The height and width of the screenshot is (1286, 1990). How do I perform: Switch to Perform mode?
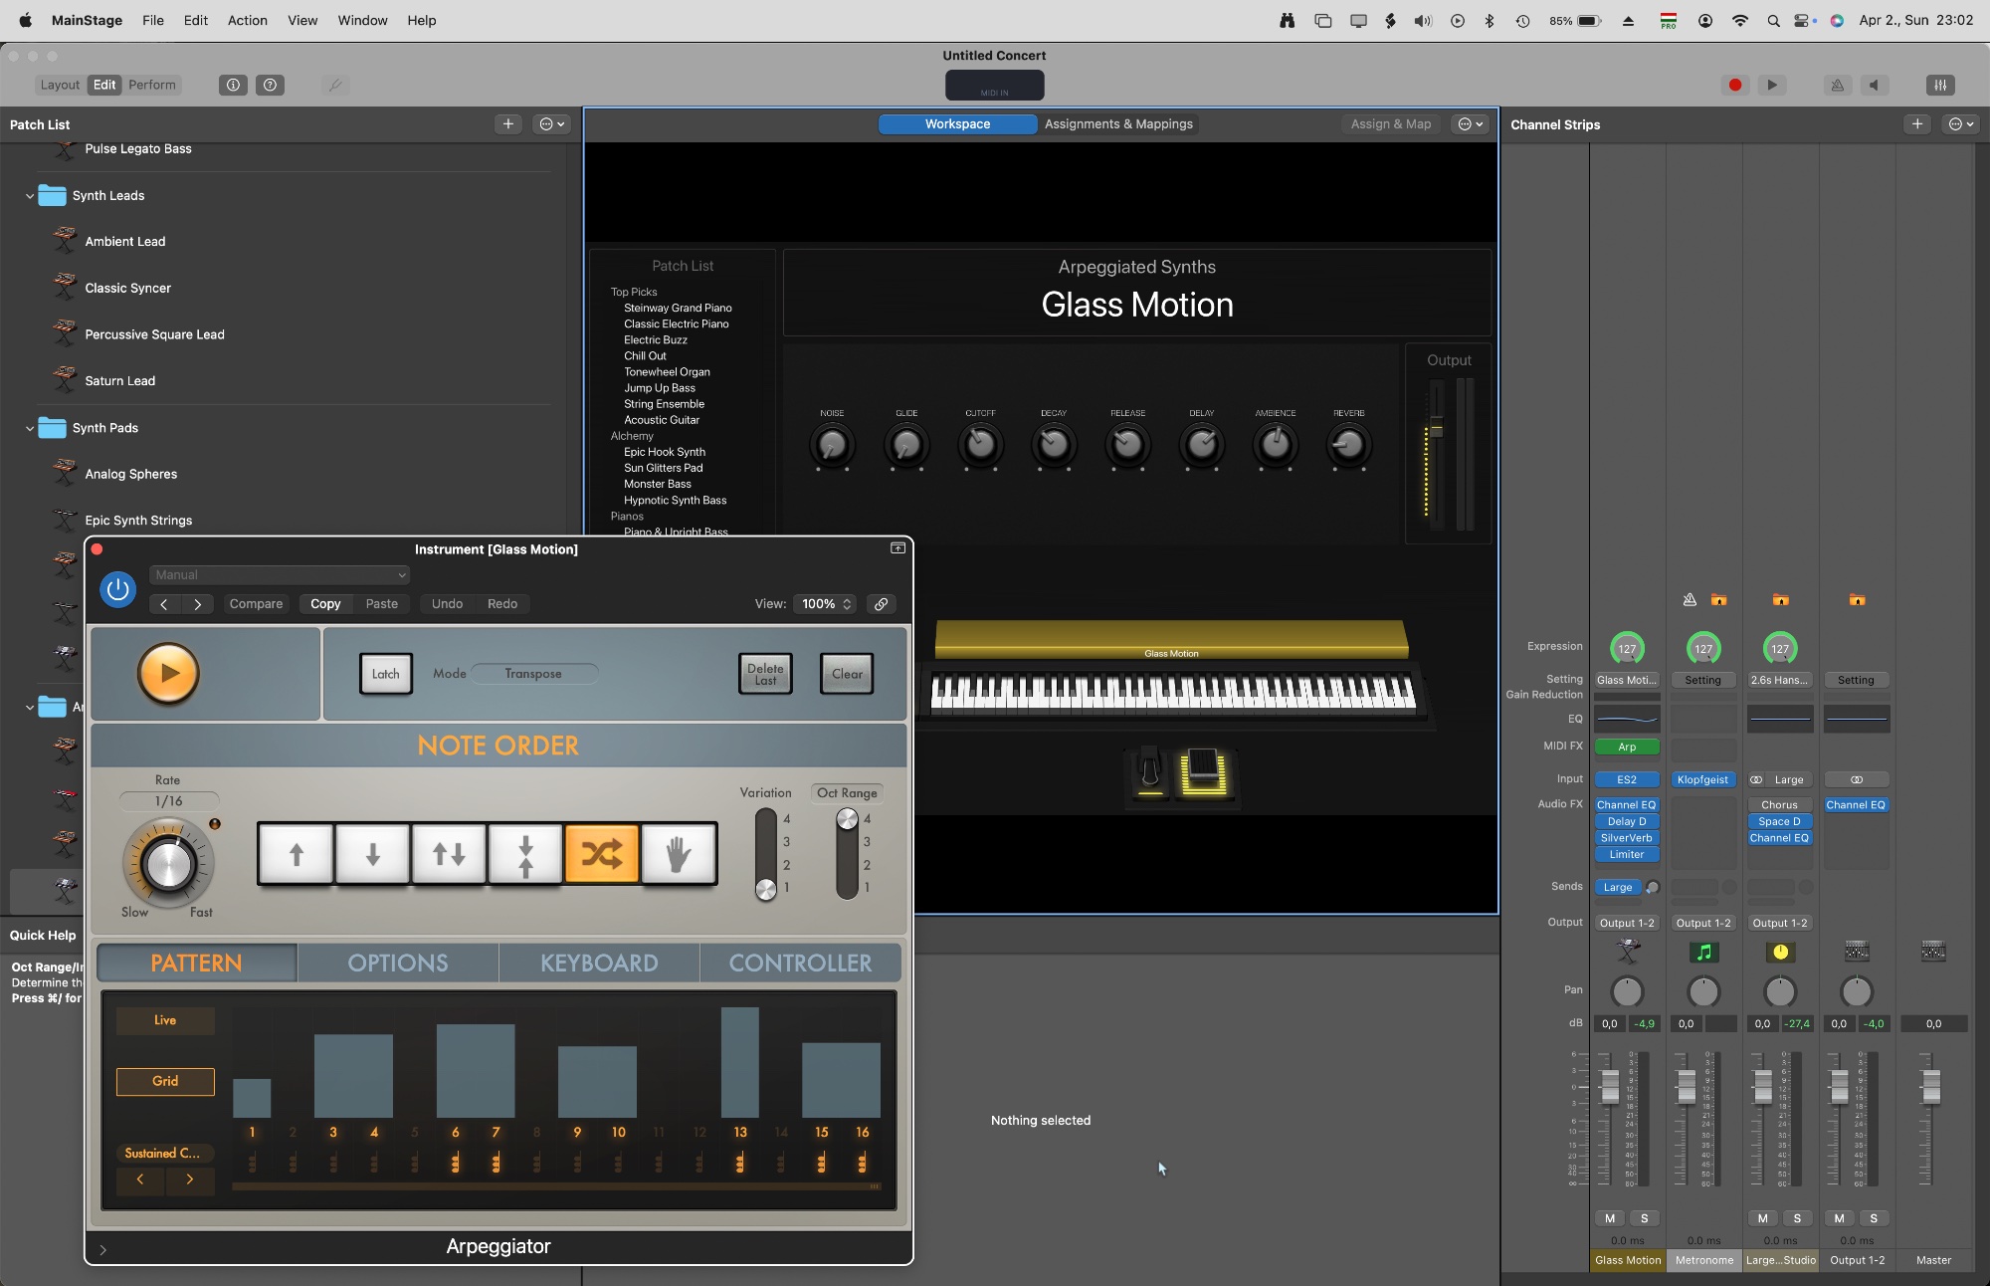(x=152, y=85)
